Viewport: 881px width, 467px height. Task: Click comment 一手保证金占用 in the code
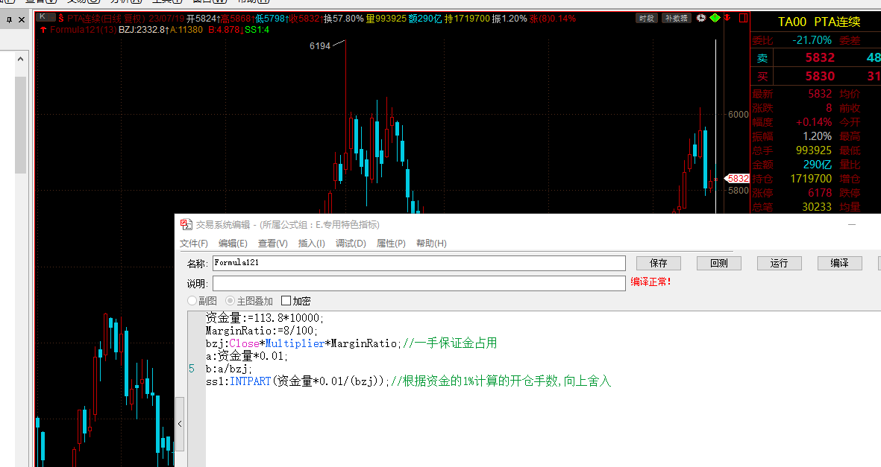point(456,343)
